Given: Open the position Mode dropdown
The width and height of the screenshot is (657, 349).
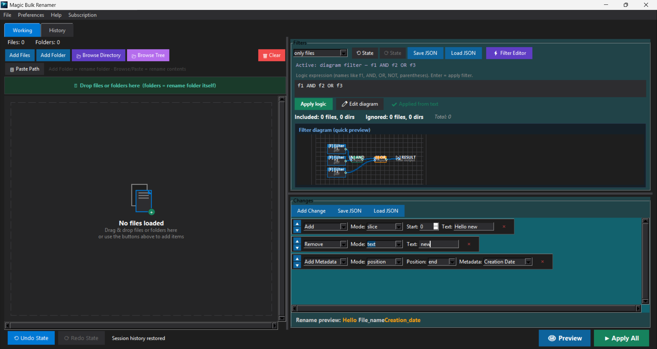Looking at the screenshot, I should [399, 261].
